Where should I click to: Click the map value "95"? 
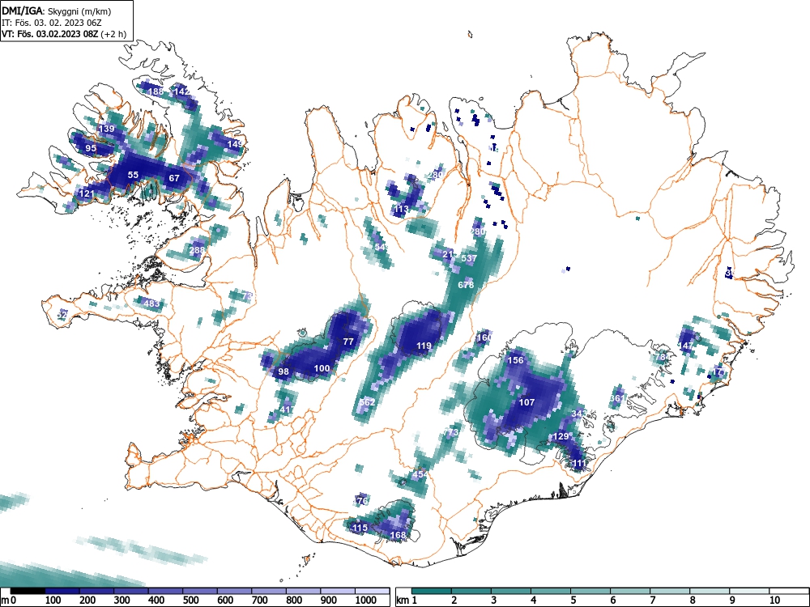(91, 148)
